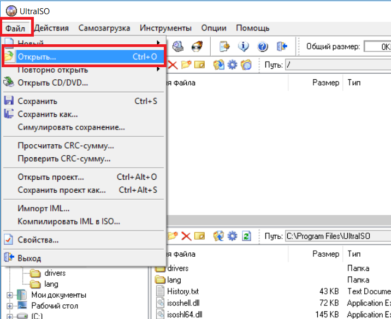391x319 pixels.
Task: Click the lower path field C:\Program Files\UltraISO
Action: point(337,237)
